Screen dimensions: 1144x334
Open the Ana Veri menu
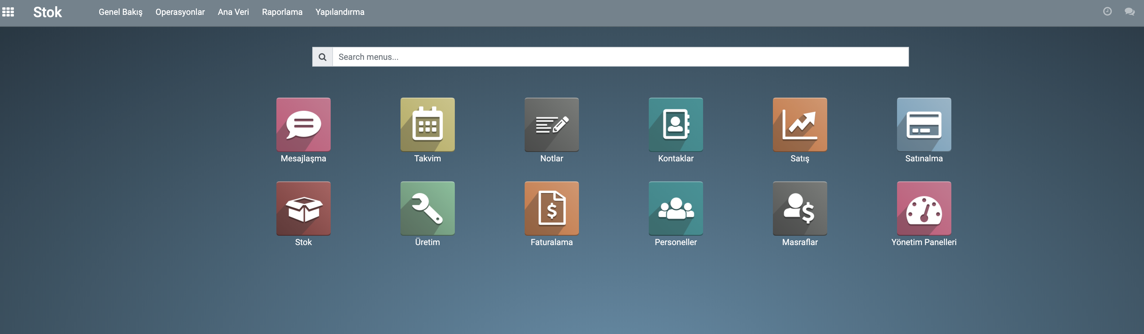click(x=233, y=12)
